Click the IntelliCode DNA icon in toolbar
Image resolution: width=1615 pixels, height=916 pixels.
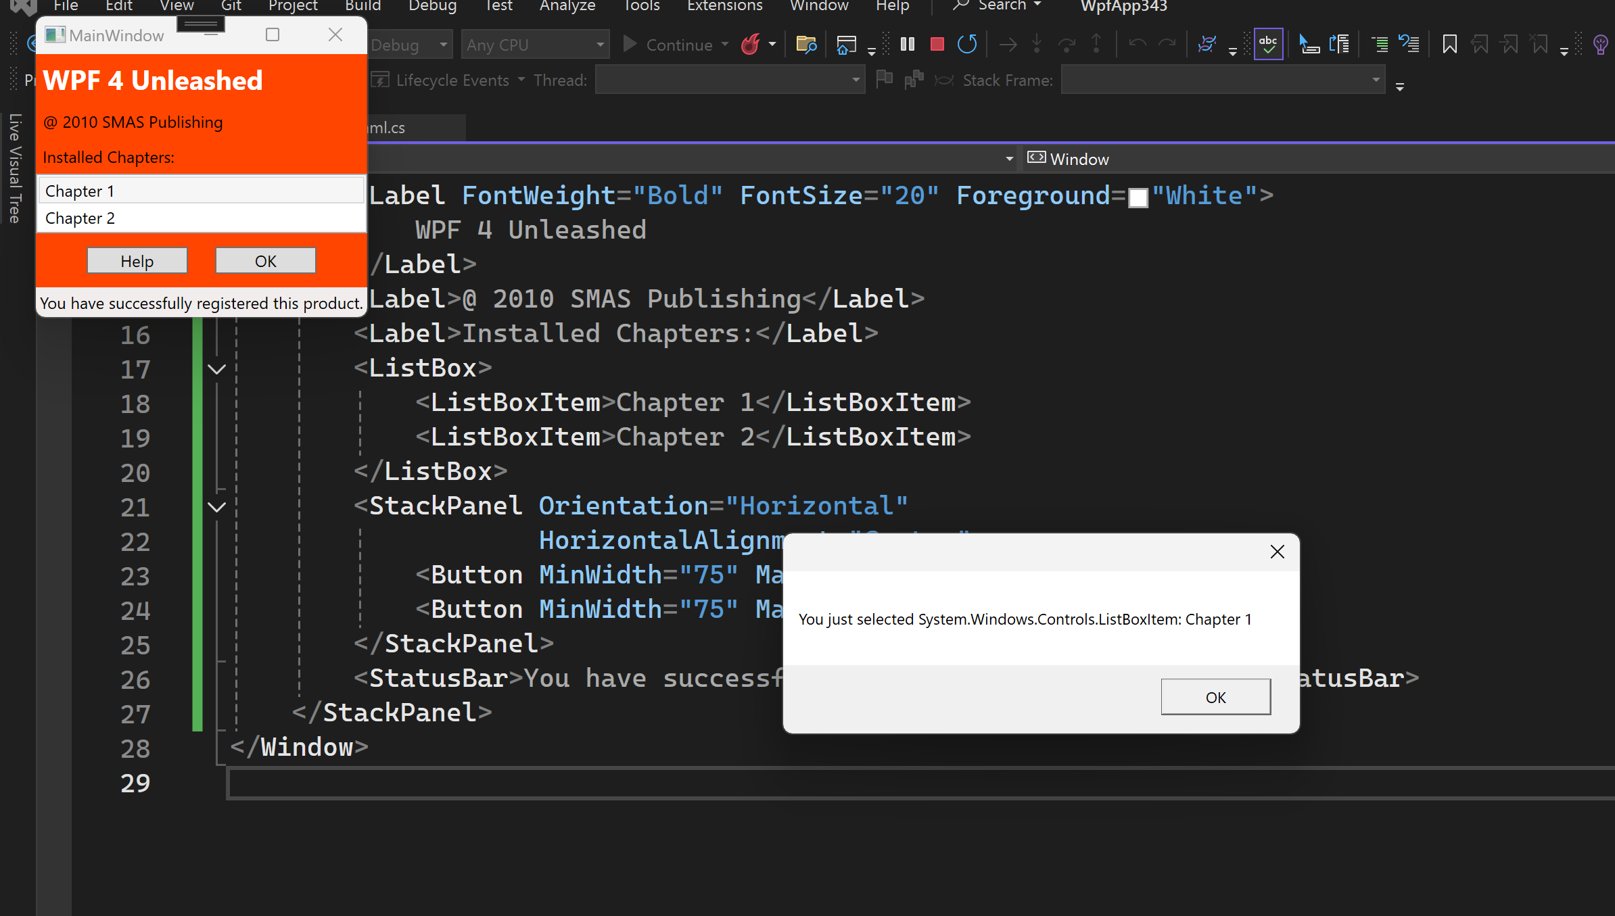(x=1207, y=45)
